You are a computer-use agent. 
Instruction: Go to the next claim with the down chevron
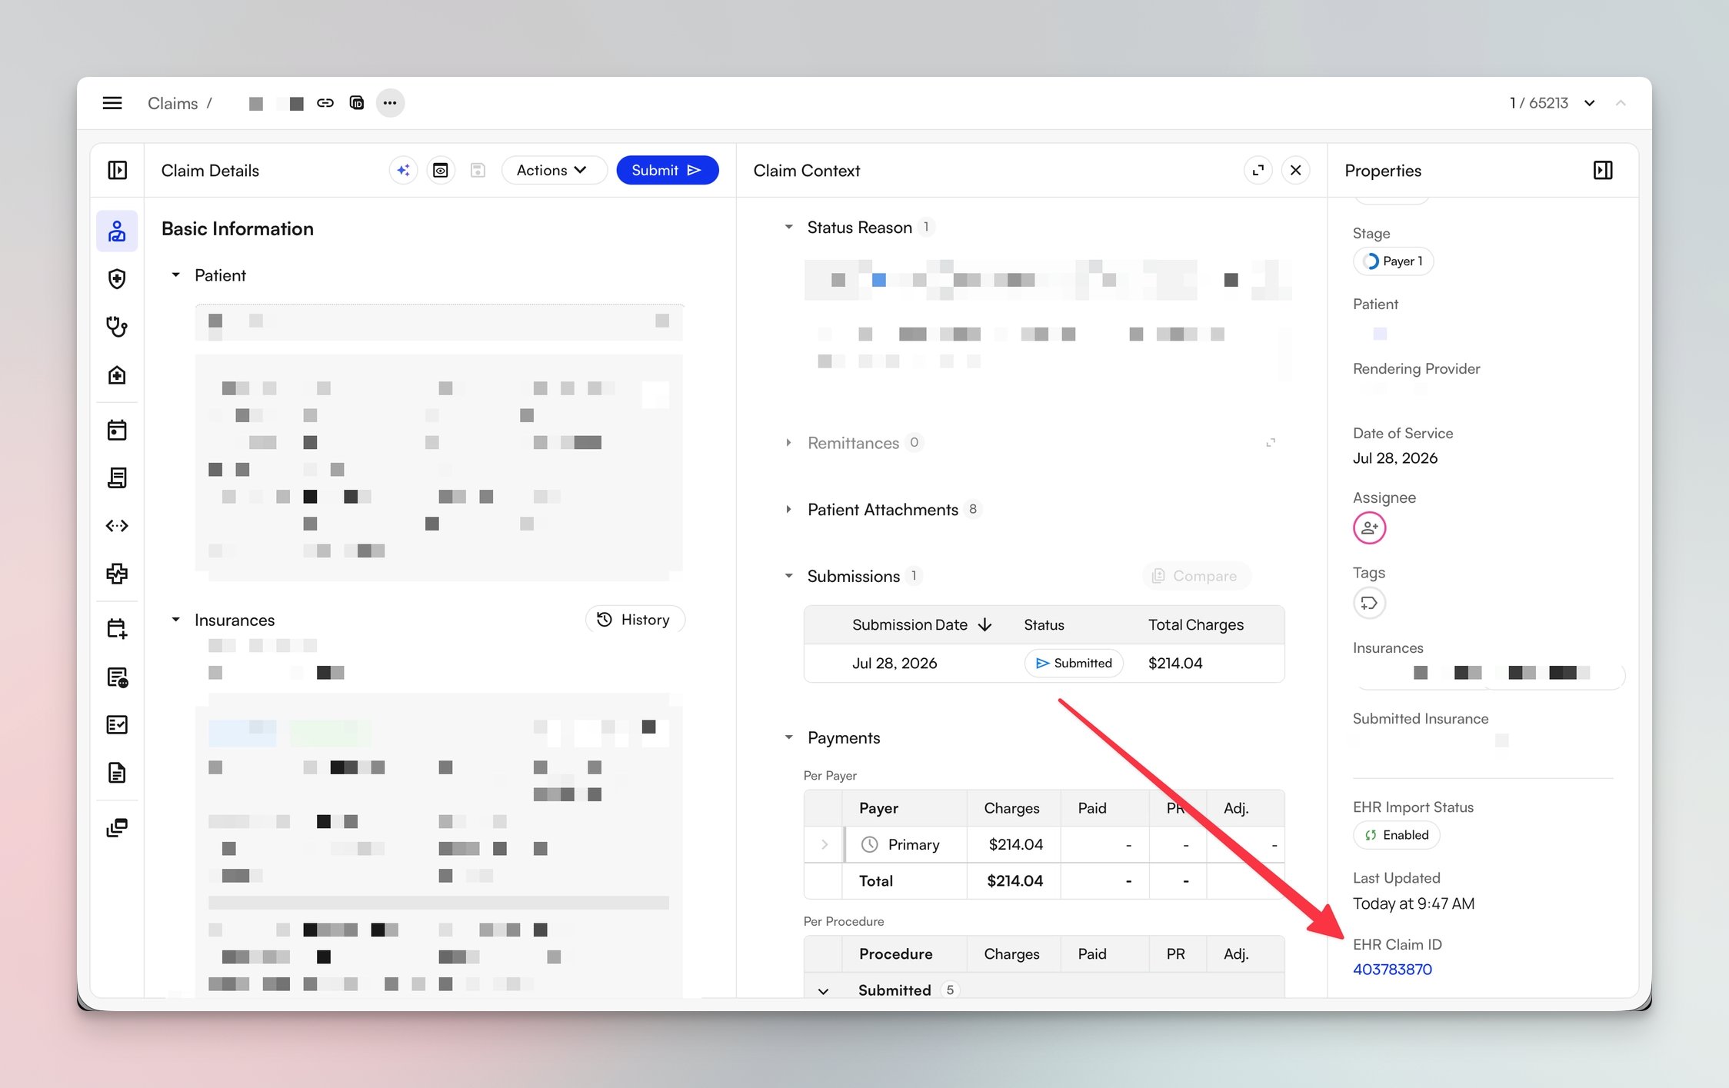coord(1590,103)
